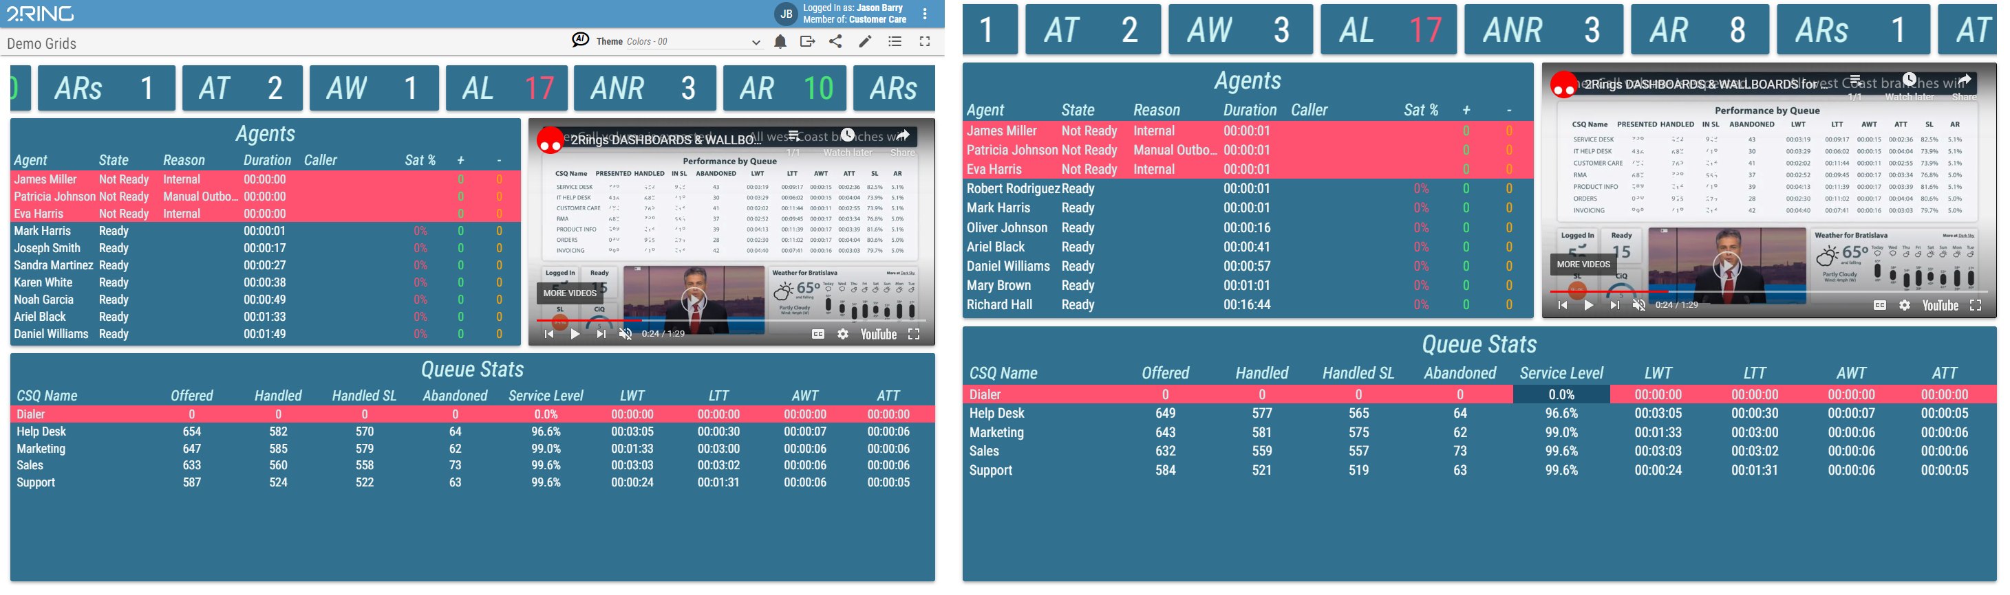Image resolution: width=2010 pixels, height=595 pixels.
Task: Click the right video's progress bar
Action: (x=1717, y=291)
